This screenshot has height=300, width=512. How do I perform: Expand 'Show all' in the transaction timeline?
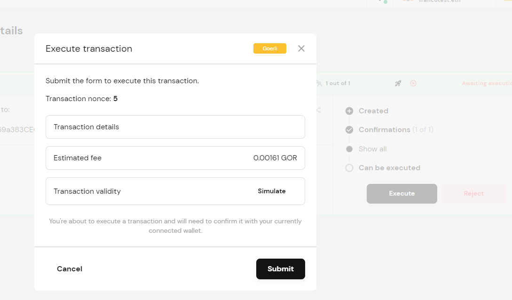point(372,149)
